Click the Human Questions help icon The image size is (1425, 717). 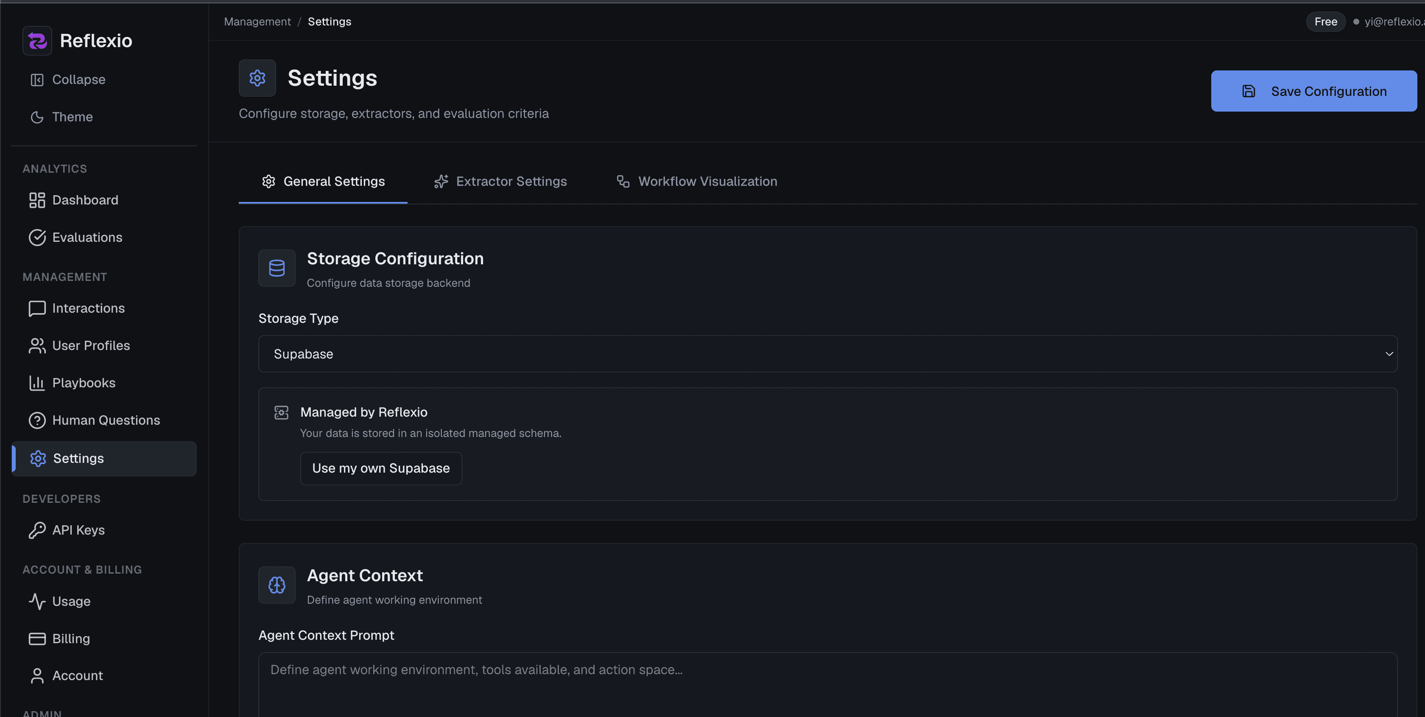click(37, 420)
